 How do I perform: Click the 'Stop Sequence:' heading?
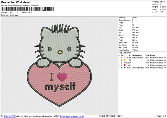(125, 53)
